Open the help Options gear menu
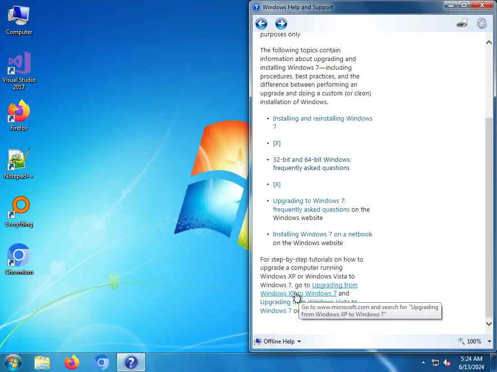 point(482,23)
